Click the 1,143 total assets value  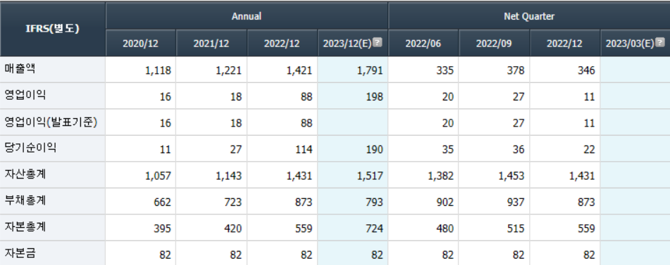pyautogui.click(x=228, y=176)
